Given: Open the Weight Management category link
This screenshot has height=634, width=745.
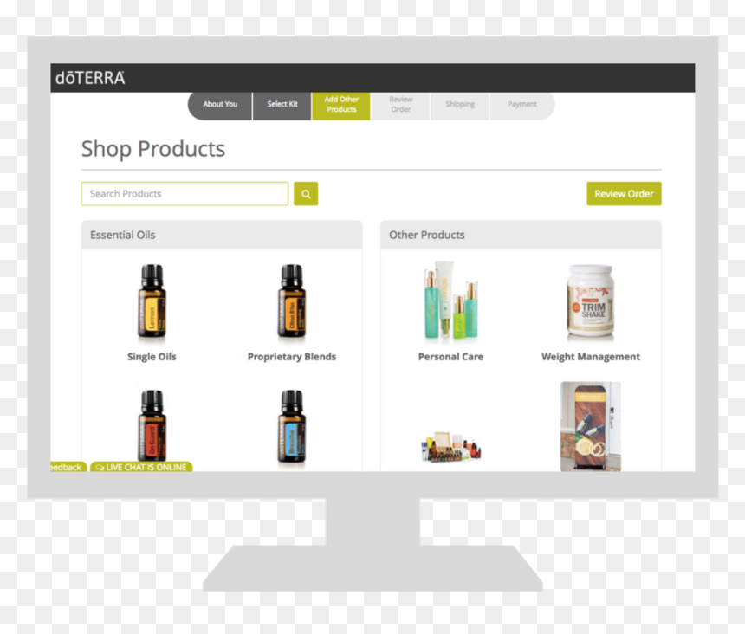Looking at the screenshot, I should pos(591,357).
